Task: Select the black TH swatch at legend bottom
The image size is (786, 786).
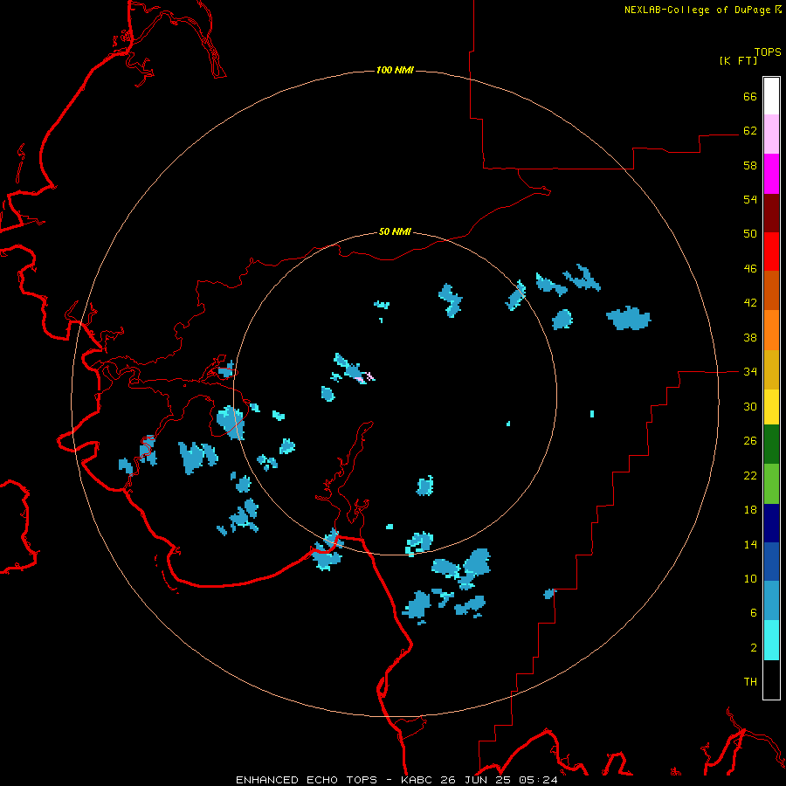Action: coord(771,679)
